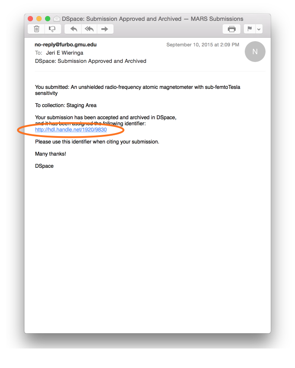Click the 'To collection: Staging Area' line
295x368 pixels.
click(66, 105)
